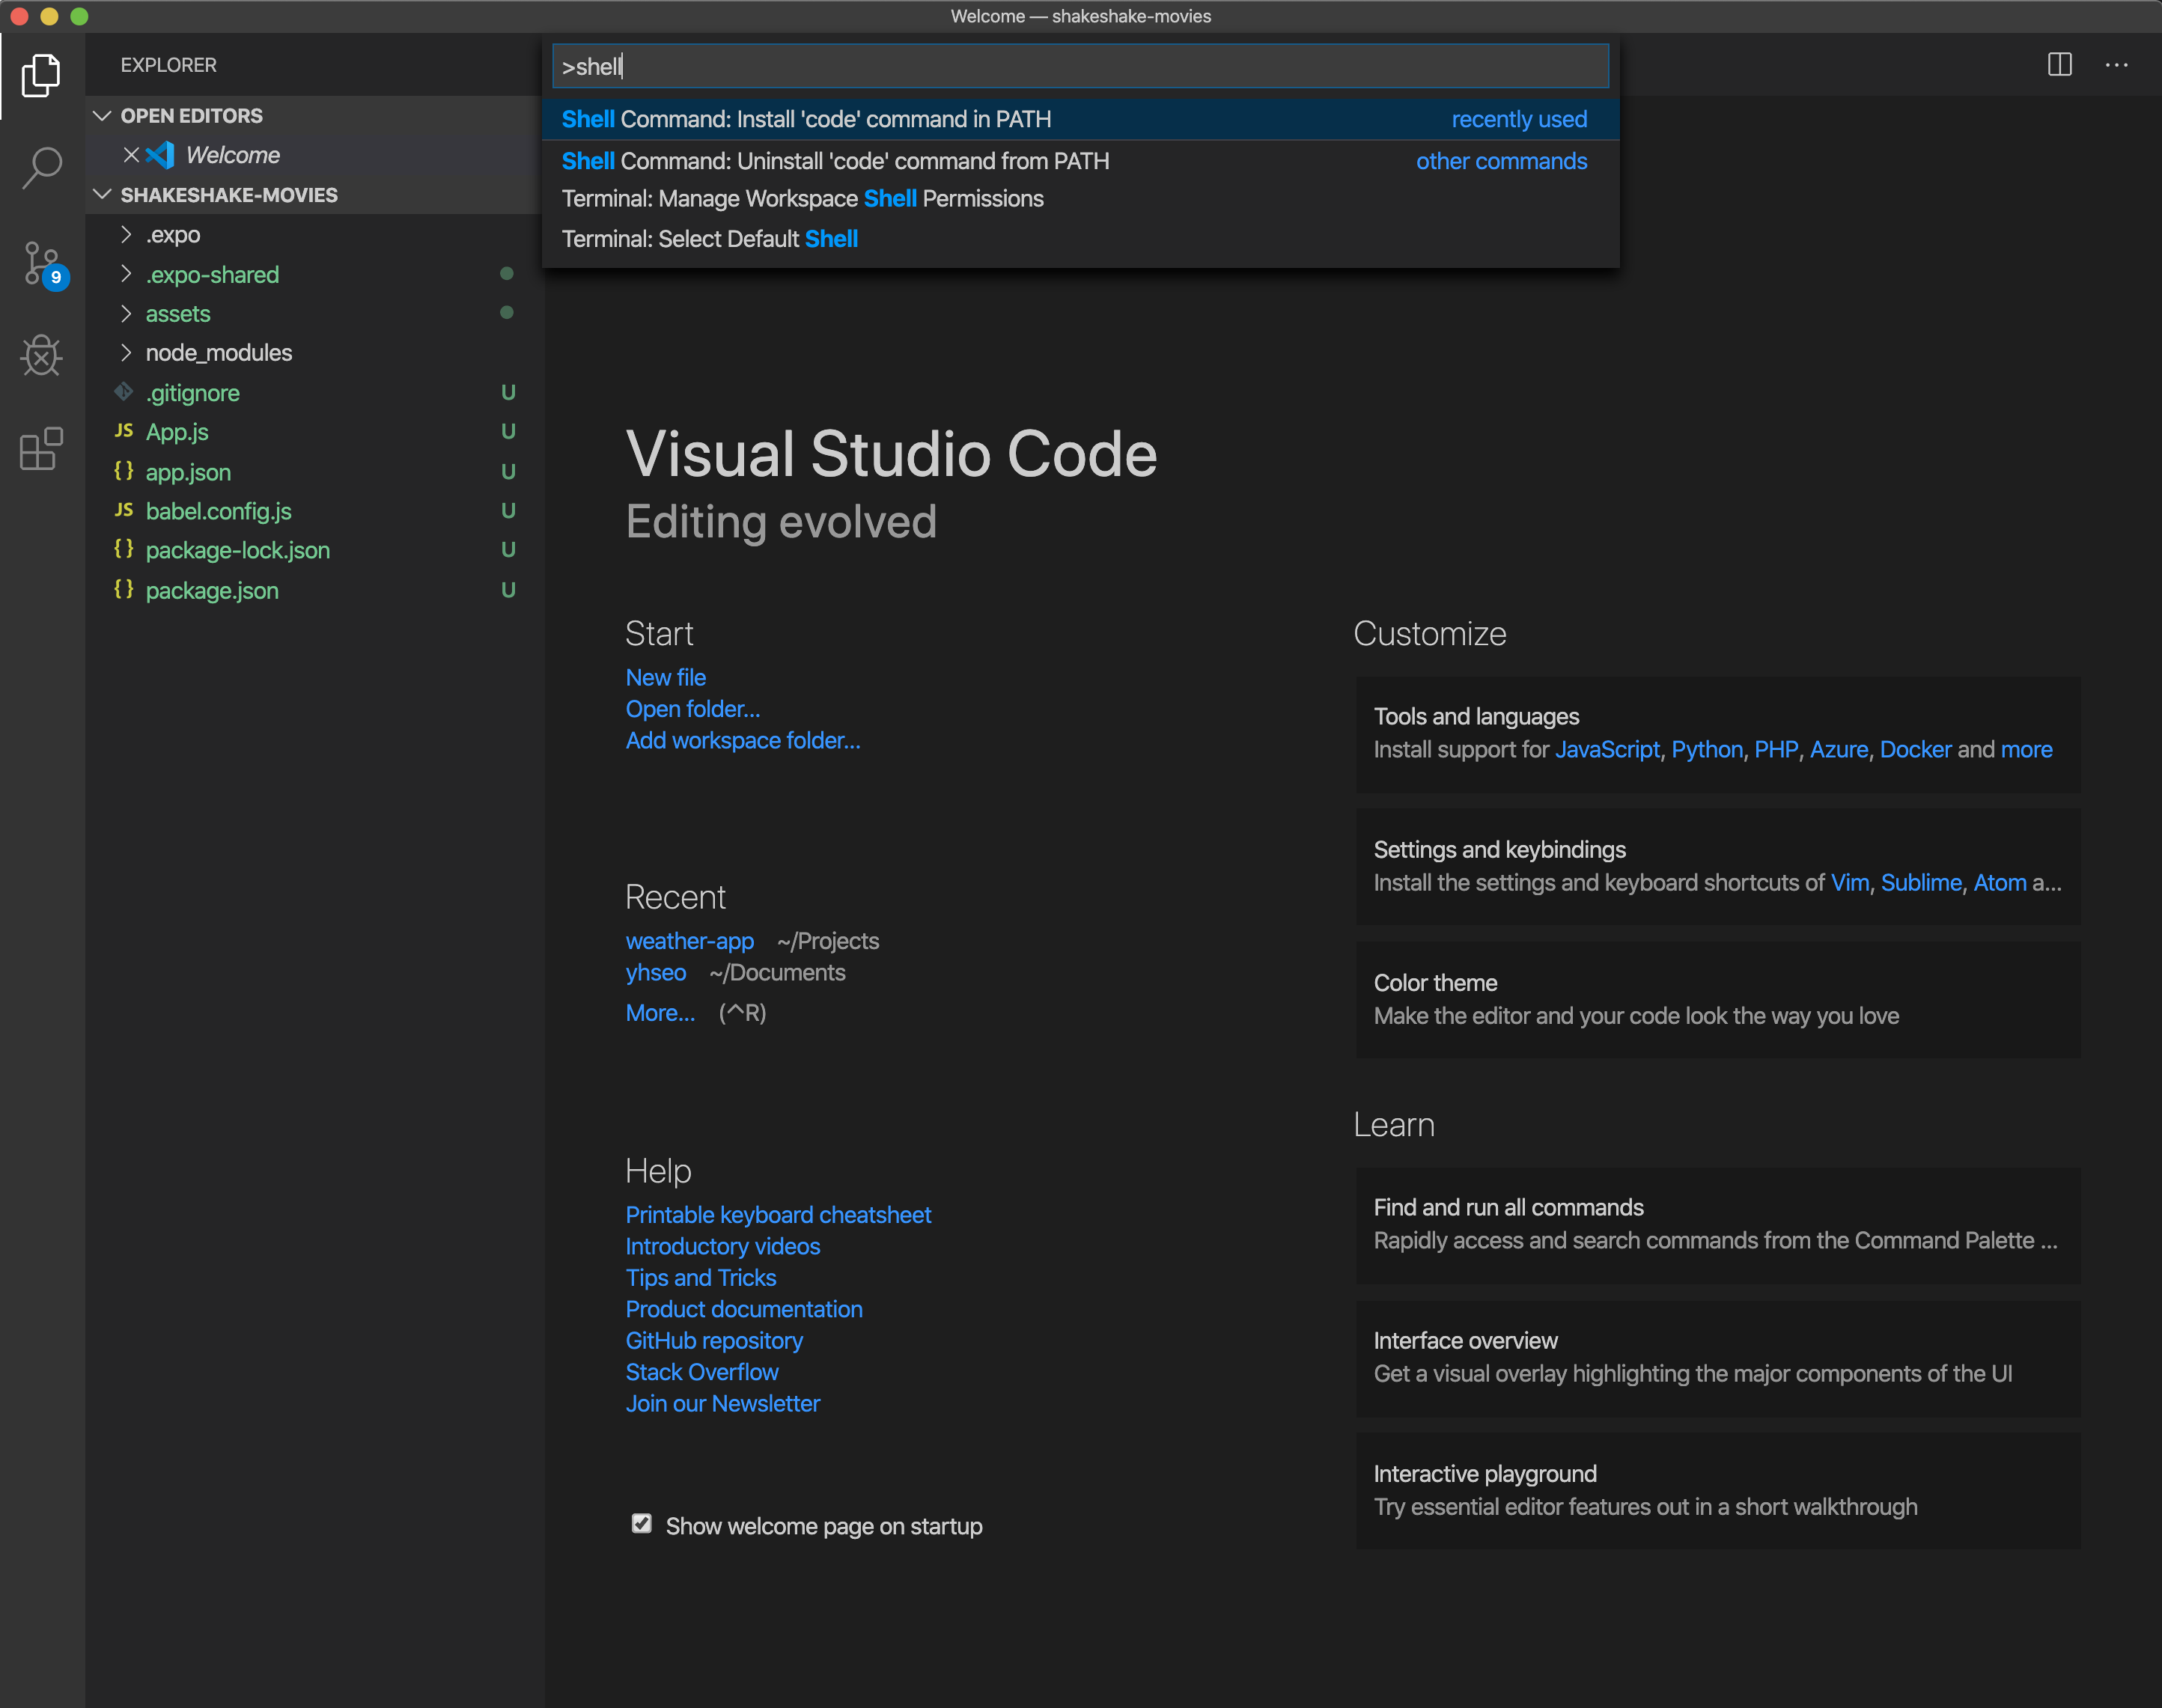Choose Terminal: Select Default Shell command
The width and height of the screenshot is (2162, 1708).
[x=1080, y=239]
